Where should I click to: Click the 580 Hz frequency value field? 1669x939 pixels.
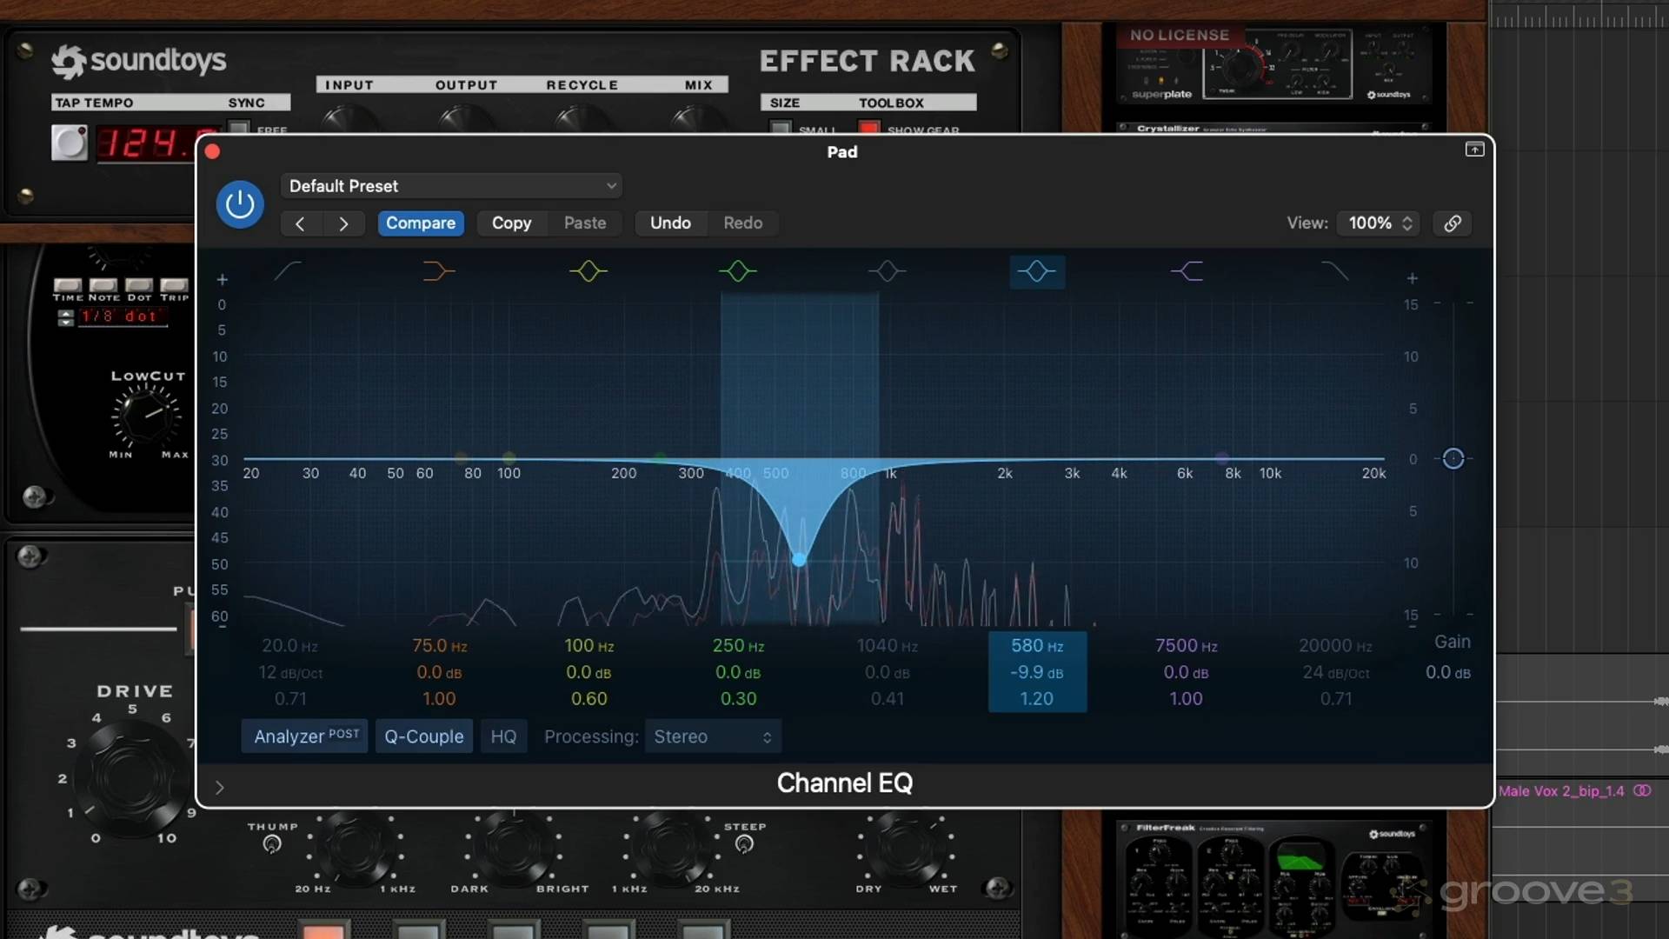(1036, 645)
